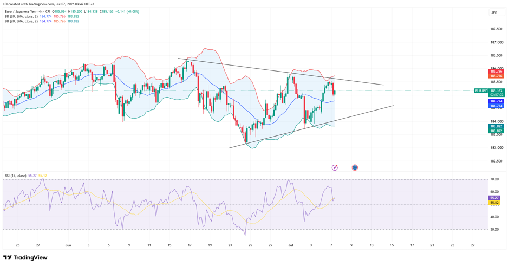
Task: Select the descending upper trendline
Action: [x=280, y=72]
